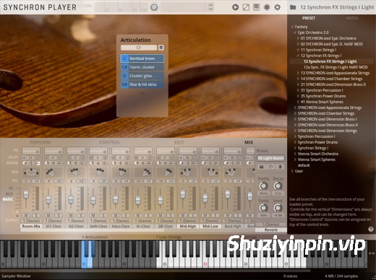376x280 pixels.
Task: Solo the Room-Mix channel
Action: [x=36, y=215]
